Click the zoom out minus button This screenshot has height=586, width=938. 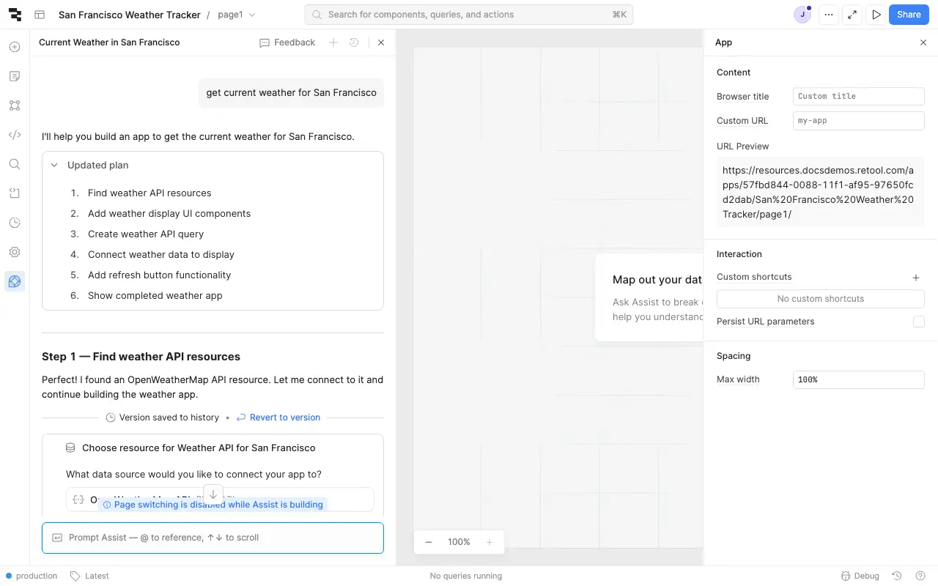pyautogui.click(x=429, y=542)
